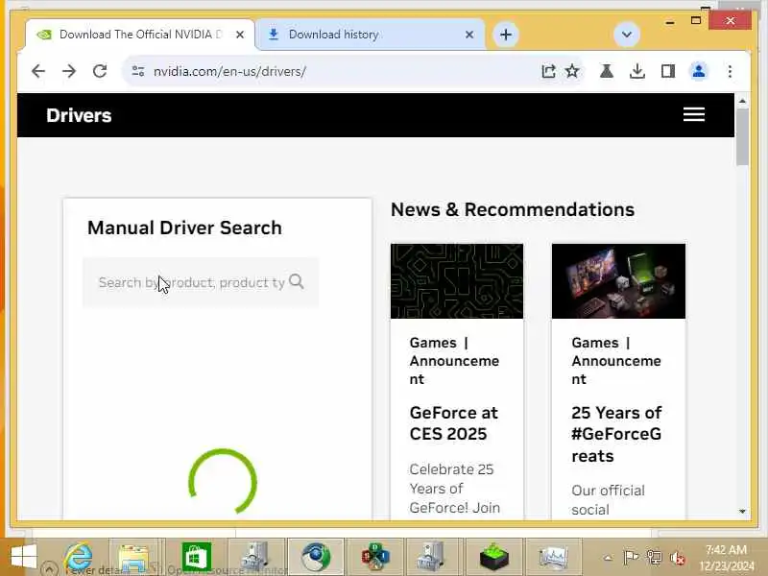Open the browser three-dot menu
768x576 pixels.
pos(730,71)
